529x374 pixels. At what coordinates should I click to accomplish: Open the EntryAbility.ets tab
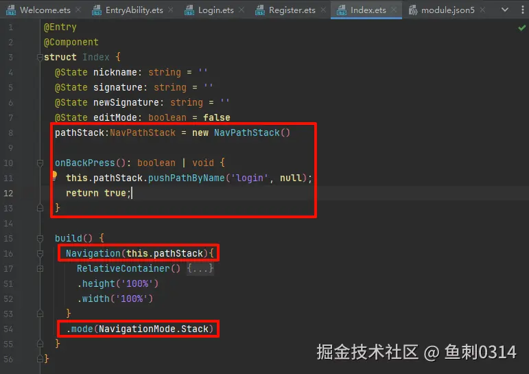(x=134, y=10)
